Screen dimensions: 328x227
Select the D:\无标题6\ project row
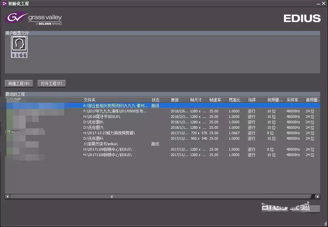tap(162, 139)
